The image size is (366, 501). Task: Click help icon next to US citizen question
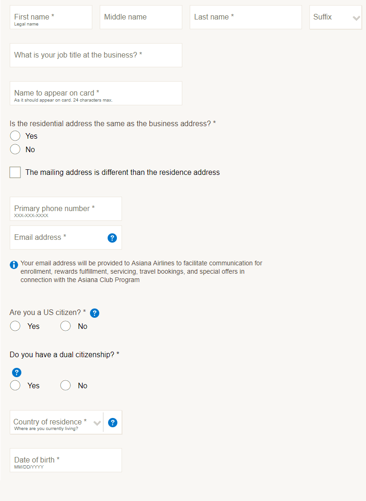click(95, 313)
